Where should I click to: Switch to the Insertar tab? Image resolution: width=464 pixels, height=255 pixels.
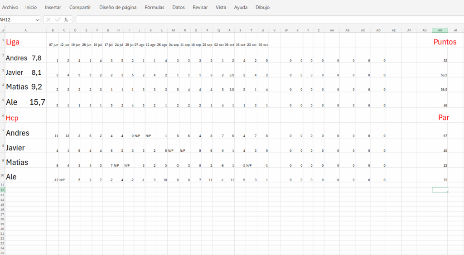[x=53, y=7]
